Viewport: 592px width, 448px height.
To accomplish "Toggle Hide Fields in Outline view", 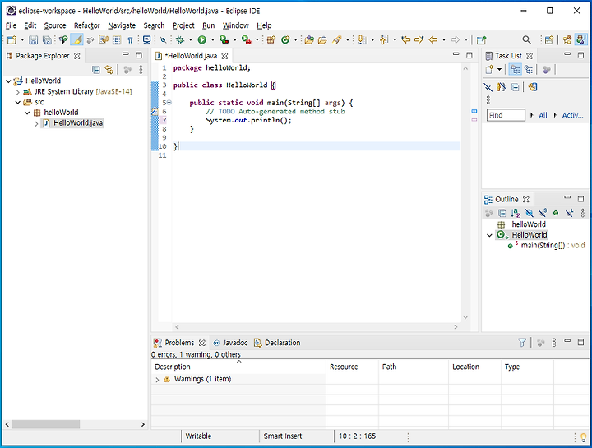I will pos(529,213).
